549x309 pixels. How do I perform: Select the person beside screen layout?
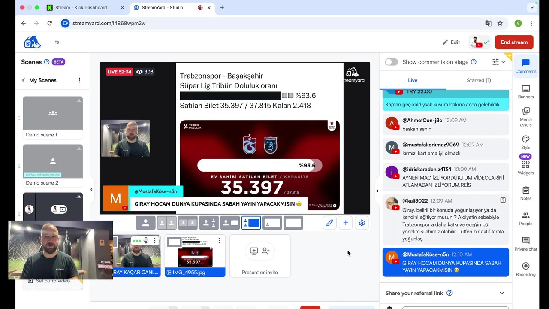pyautogui.click(x=230, y=223)
